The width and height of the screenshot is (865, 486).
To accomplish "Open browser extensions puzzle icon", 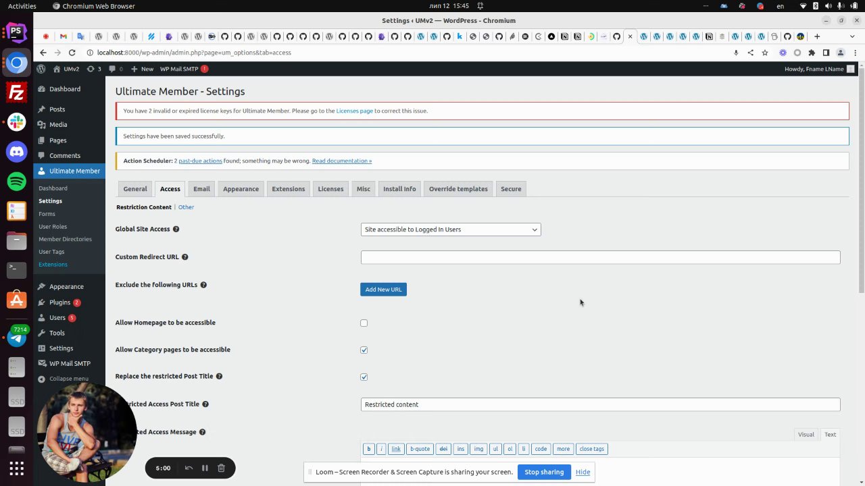I will coord(812,53).
